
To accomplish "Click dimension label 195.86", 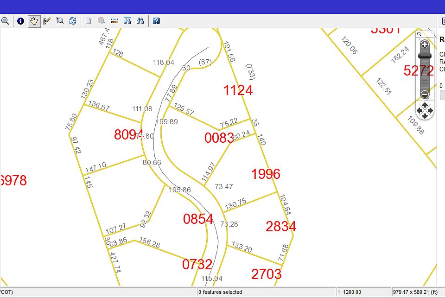I will click(180, 190).
